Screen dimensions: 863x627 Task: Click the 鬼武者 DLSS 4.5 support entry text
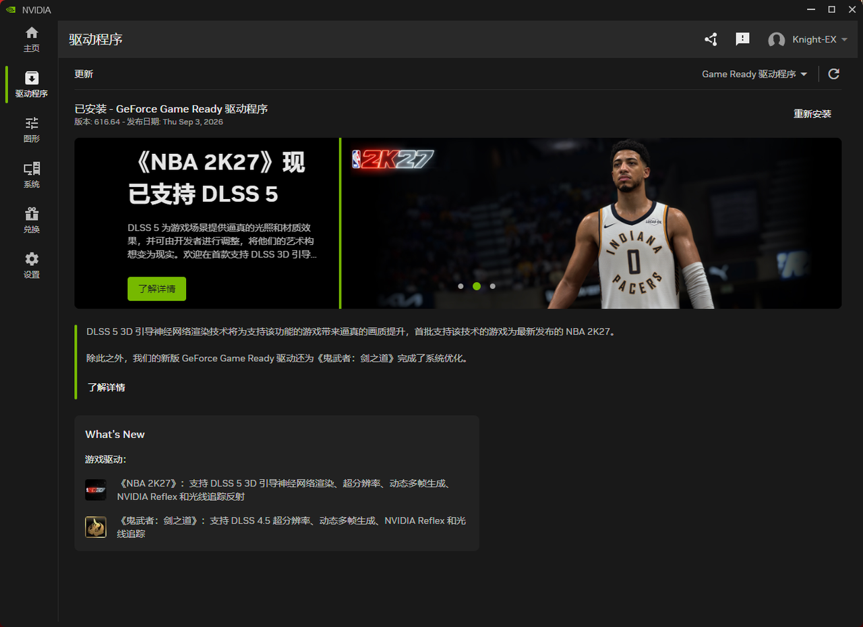coord(291,527)
